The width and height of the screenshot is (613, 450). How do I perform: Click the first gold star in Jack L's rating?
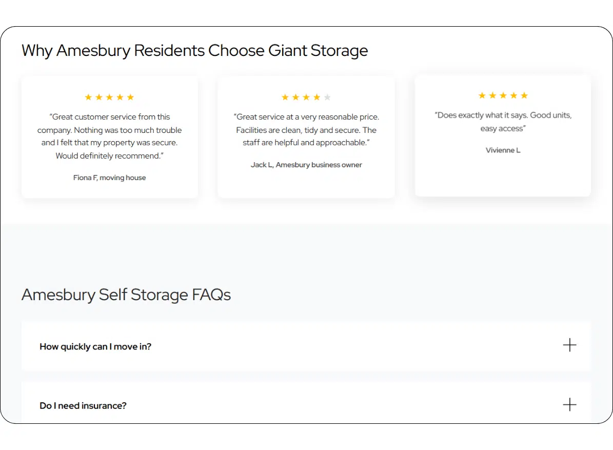point(285,97)
